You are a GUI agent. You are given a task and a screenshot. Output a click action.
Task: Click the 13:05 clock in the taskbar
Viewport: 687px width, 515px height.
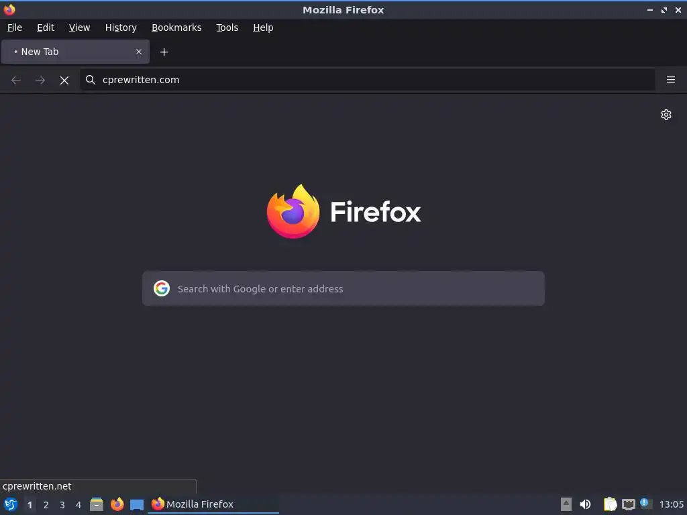[671, 504]
